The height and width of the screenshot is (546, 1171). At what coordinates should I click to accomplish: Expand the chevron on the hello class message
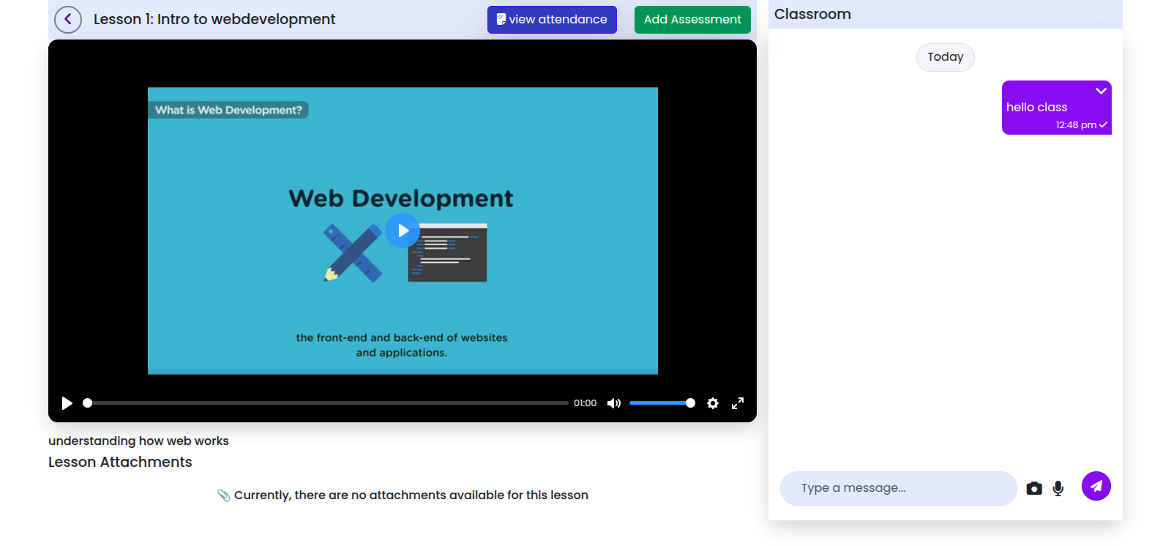click(1101, 91)
